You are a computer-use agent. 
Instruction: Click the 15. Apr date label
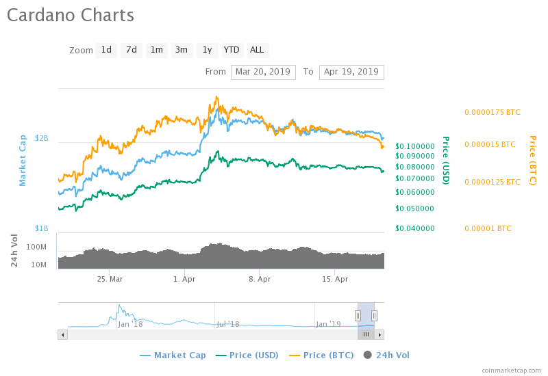335,279
